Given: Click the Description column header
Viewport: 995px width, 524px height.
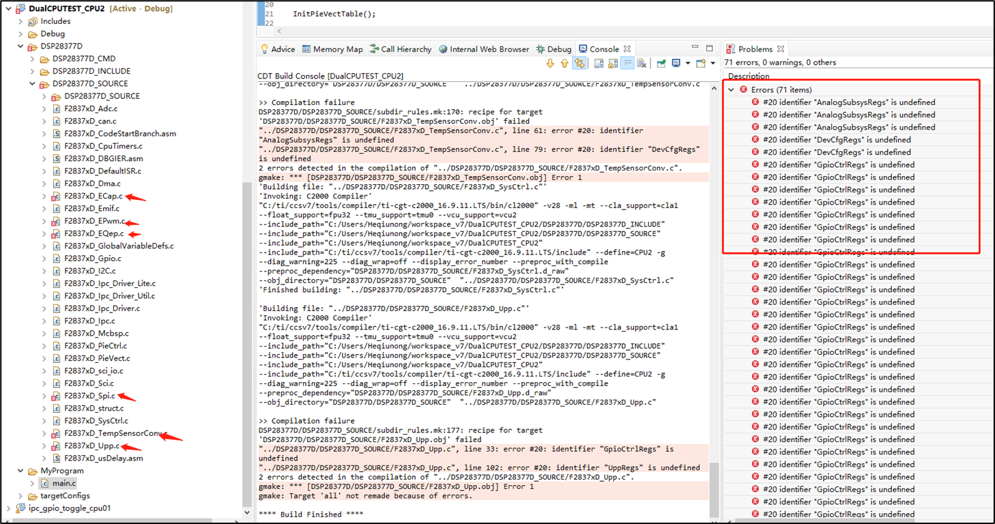Looking at the screenshot, I should (749, 76).
